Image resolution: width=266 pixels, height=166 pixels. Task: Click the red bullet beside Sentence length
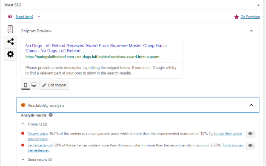click(x=23, y=145)
